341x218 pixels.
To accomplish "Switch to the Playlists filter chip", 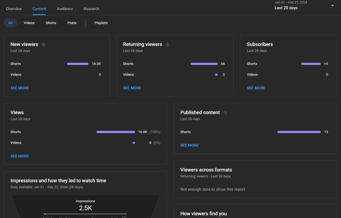I will [x=101, y=23].
